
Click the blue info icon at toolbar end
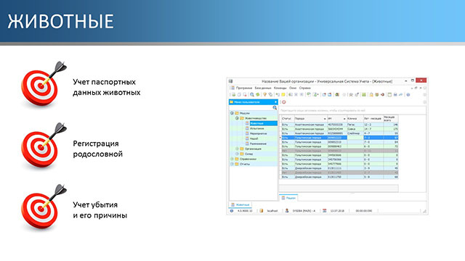click(408, 95)
